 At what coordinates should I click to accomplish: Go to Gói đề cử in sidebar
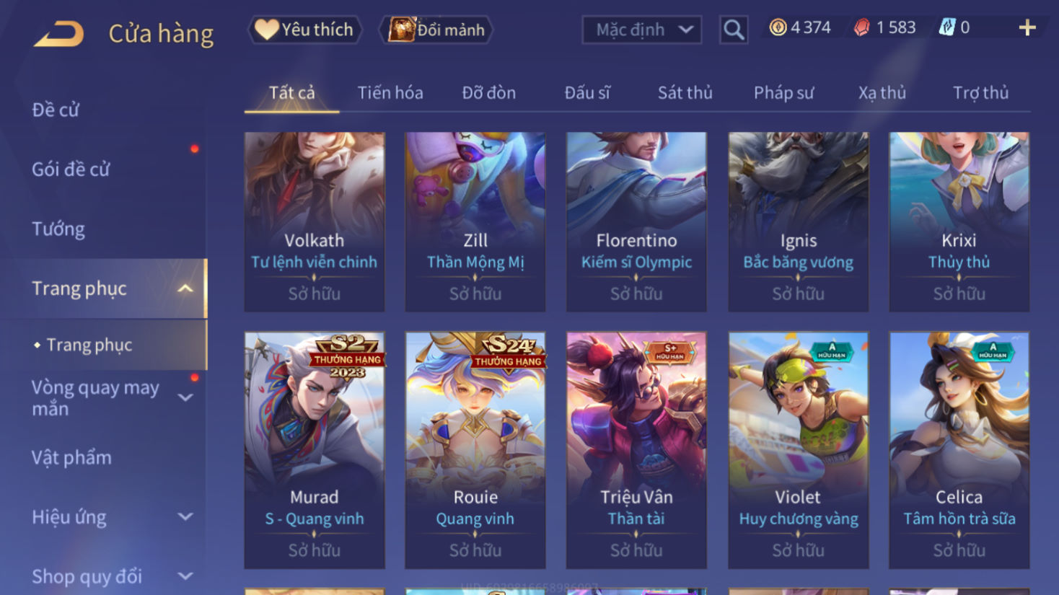(71, 169)
